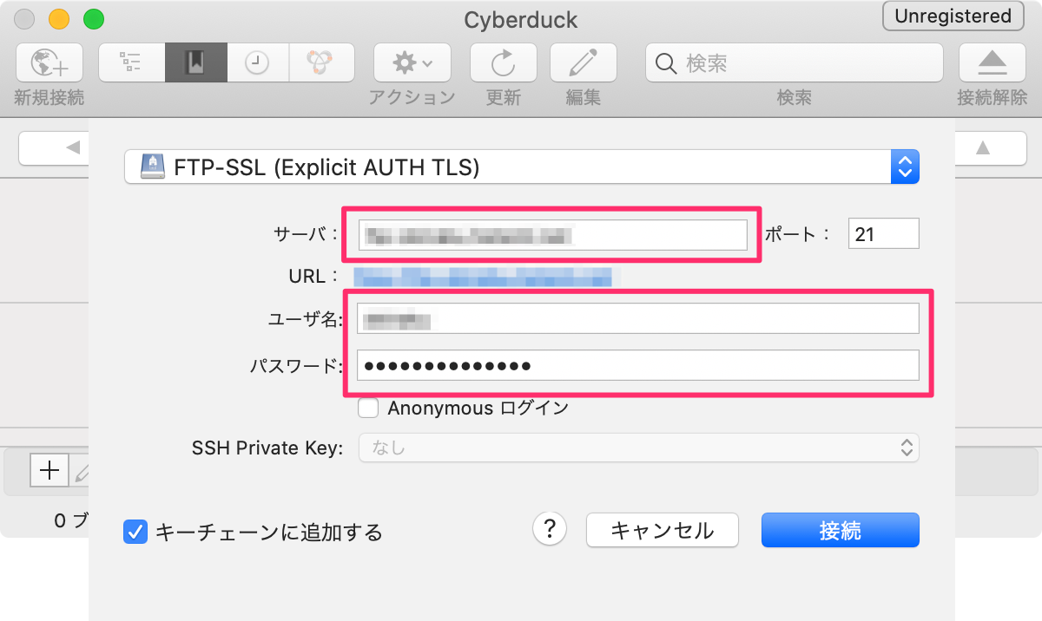Screen dimensions: 1042x621
Task: Open the action gear dropdown menu
Action: tap(412, 62)
